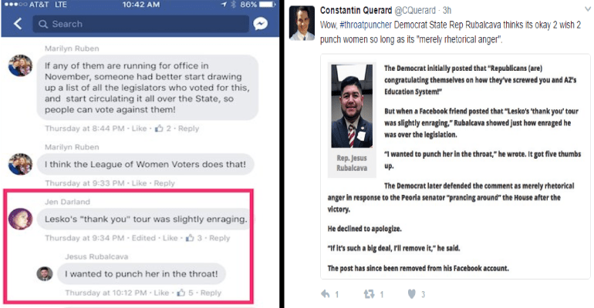Like the League of Women Voters comment
The height and width of the screenshot is (308, 594).
(x=139, y=183)
